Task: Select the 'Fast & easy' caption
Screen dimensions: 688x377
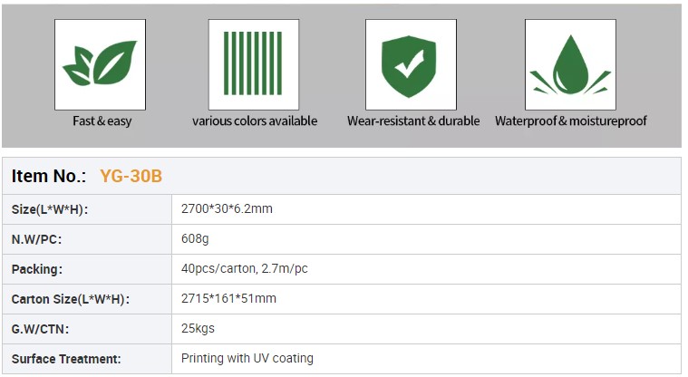Action: (x=102, y=121)
